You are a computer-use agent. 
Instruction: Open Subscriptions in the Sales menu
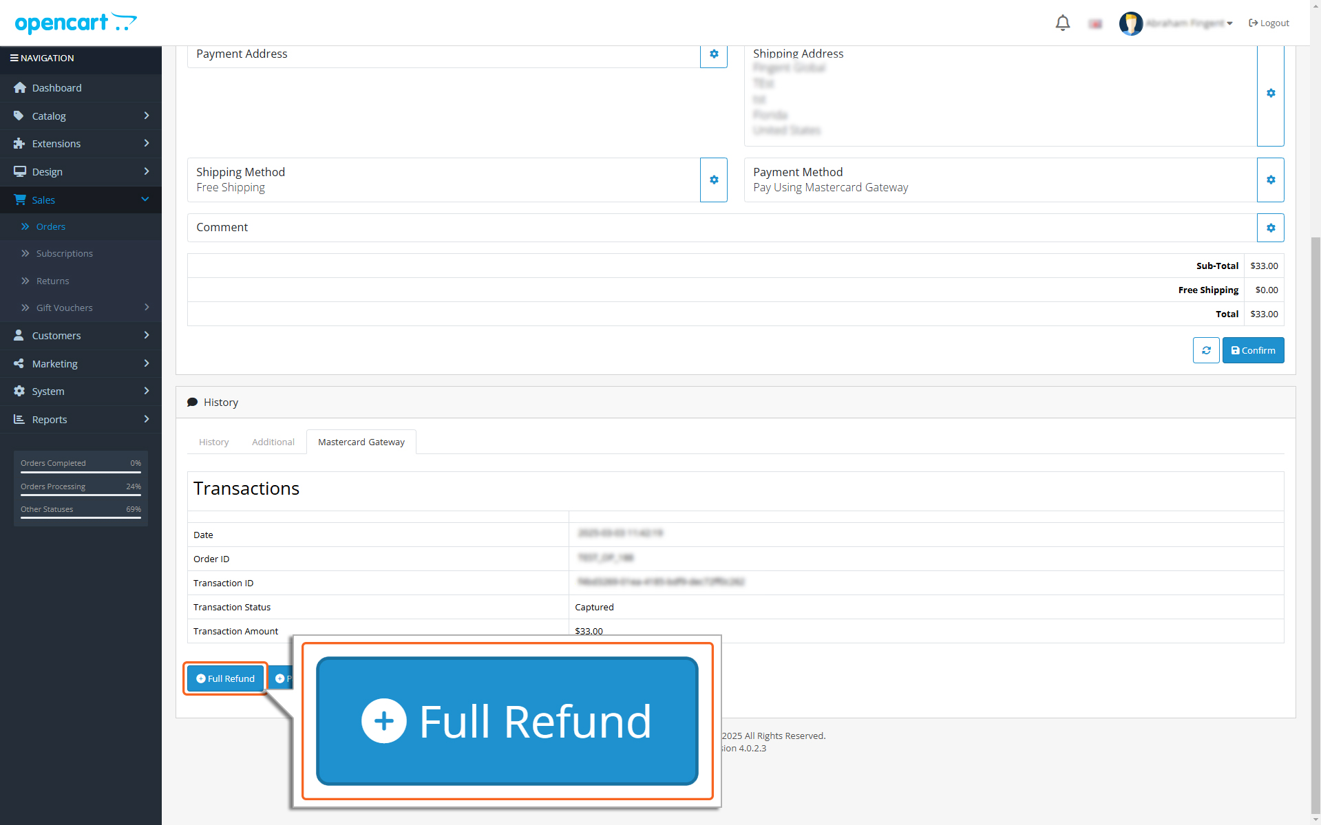[65, 253]
